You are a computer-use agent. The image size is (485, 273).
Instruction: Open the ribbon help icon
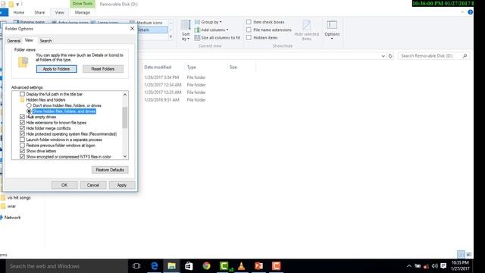pos(470,12)
